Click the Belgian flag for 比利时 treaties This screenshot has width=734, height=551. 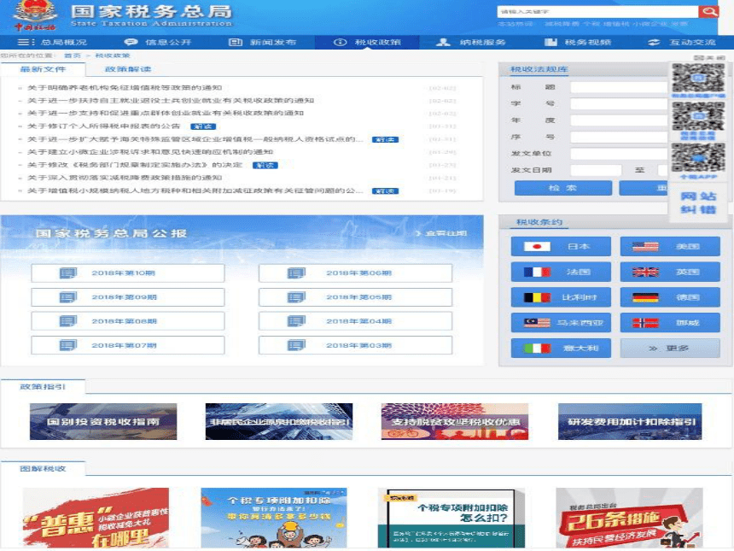pyautogui.click(x=537, y=297)
